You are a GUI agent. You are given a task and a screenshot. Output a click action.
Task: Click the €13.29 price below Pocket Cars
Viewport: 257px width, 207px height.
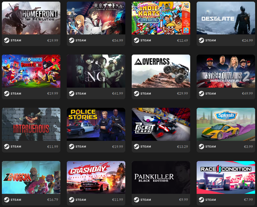182,147
